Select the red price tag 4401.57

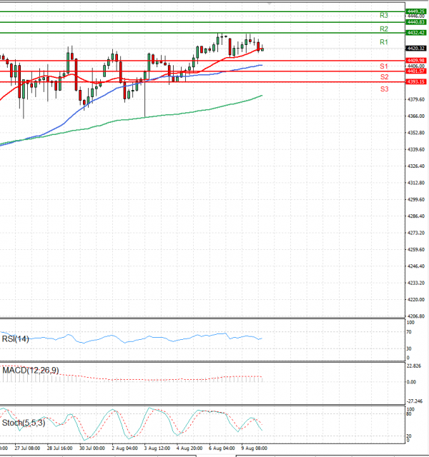[x=416, y=71]
